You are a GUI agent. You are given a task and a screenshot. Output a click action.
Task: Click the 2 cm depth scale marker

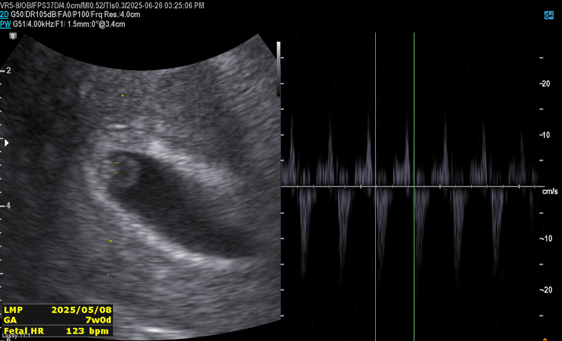pos(8,70)
